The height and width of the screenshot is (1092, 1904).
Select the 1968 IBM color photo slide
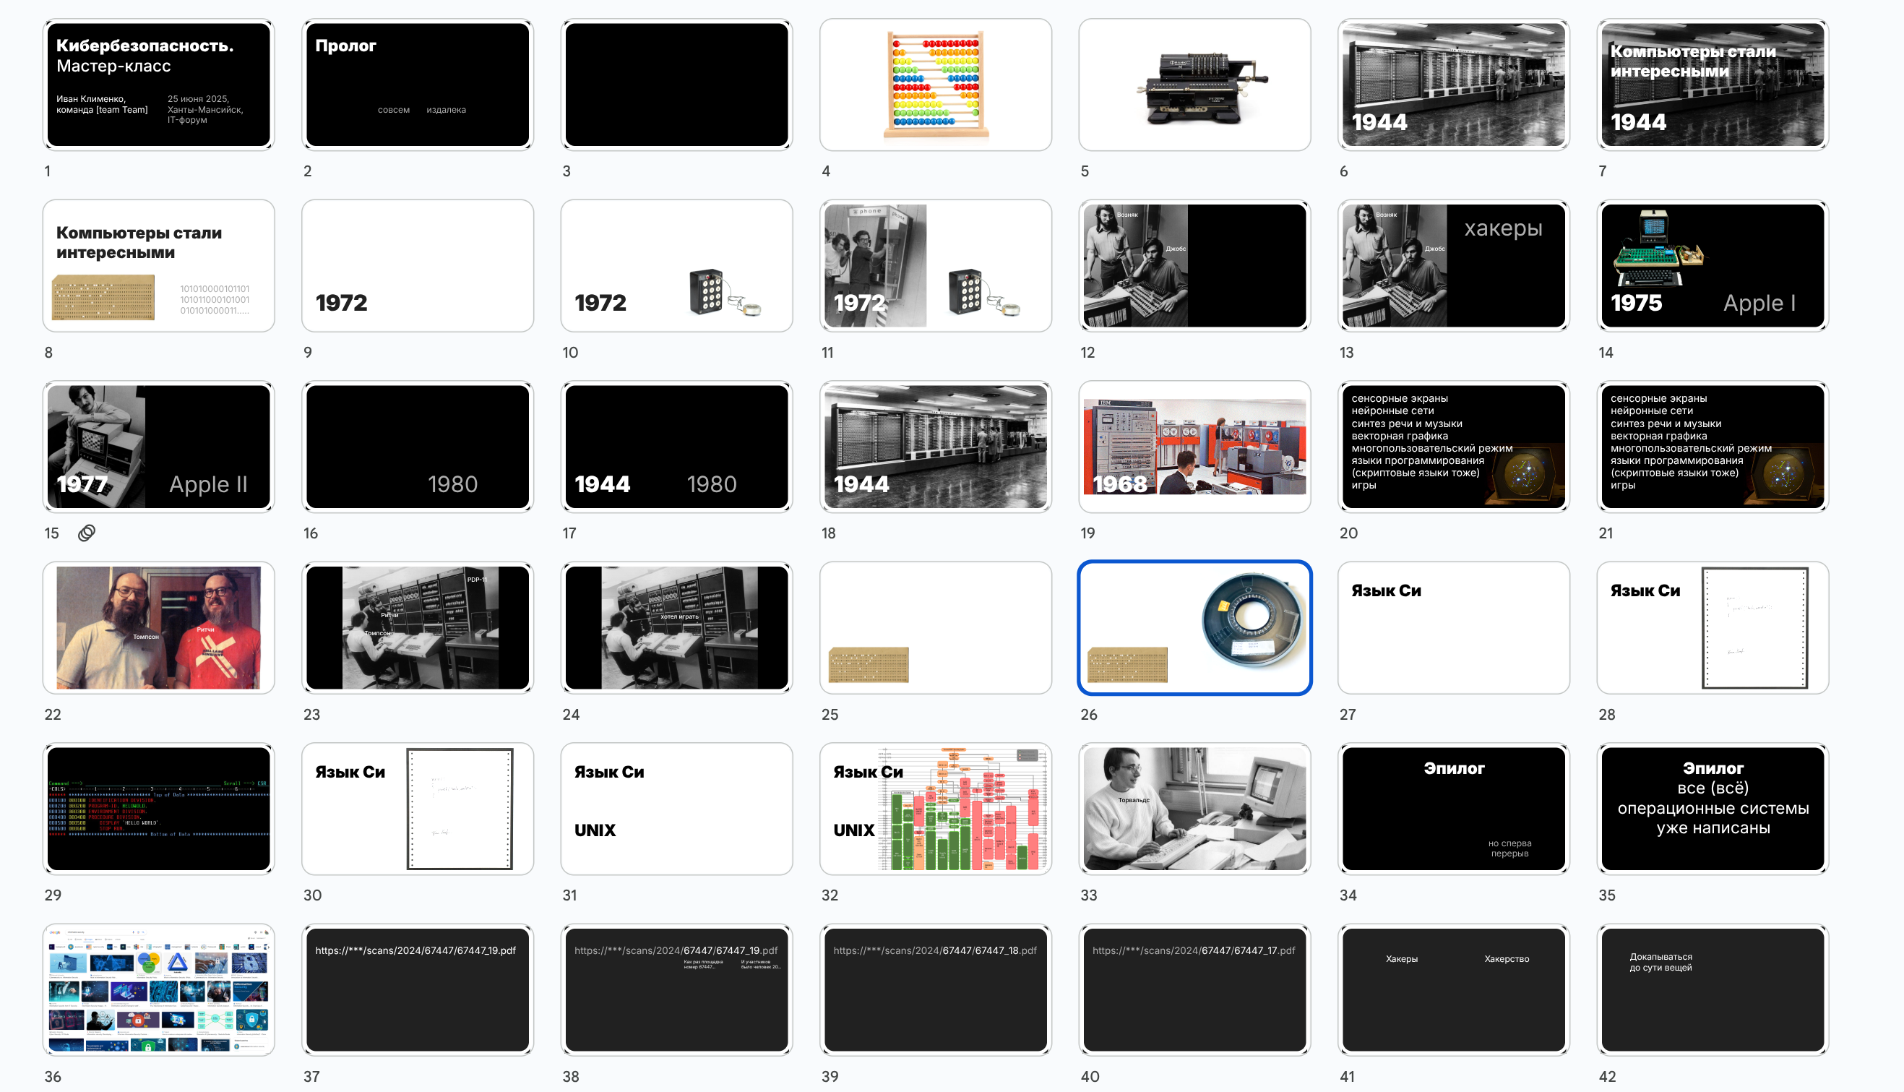[x=1194, y=447]
